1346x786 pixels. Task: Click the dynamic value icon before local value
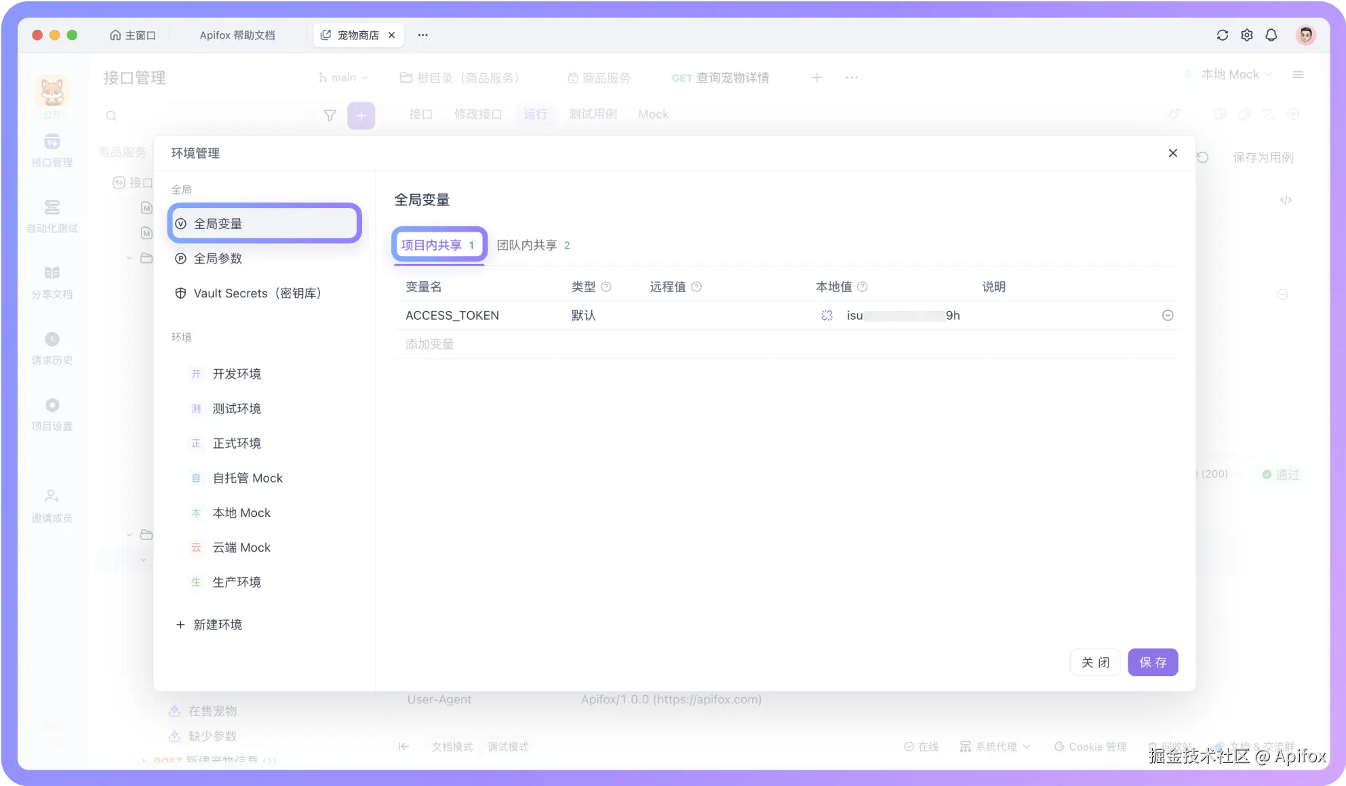pos(827,315)
